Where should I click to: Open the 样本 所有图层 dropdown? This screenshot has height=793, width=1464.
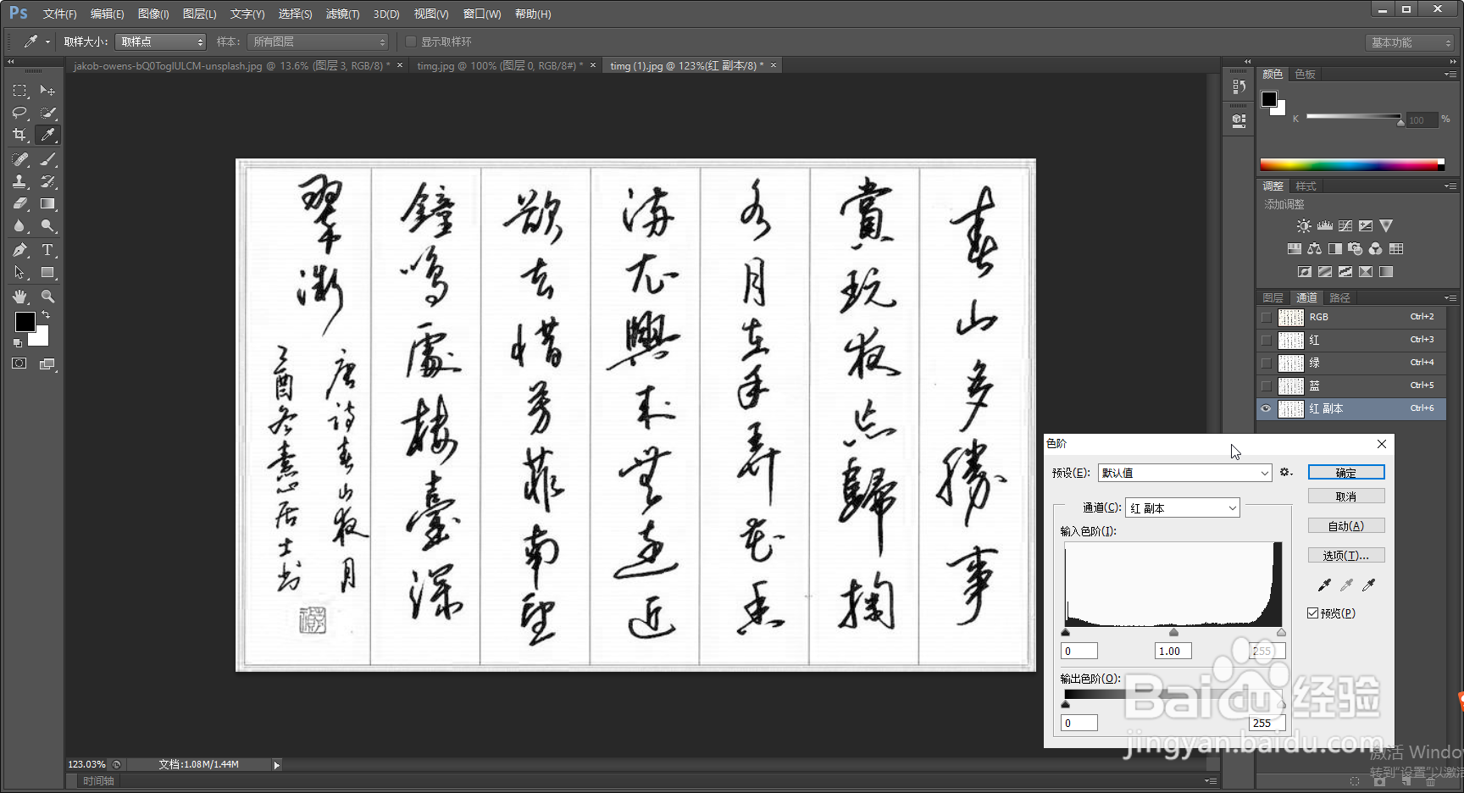tap(318, 42)
